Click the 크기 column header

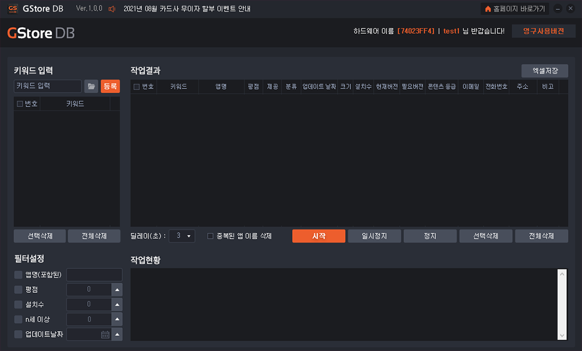[346, 87]
